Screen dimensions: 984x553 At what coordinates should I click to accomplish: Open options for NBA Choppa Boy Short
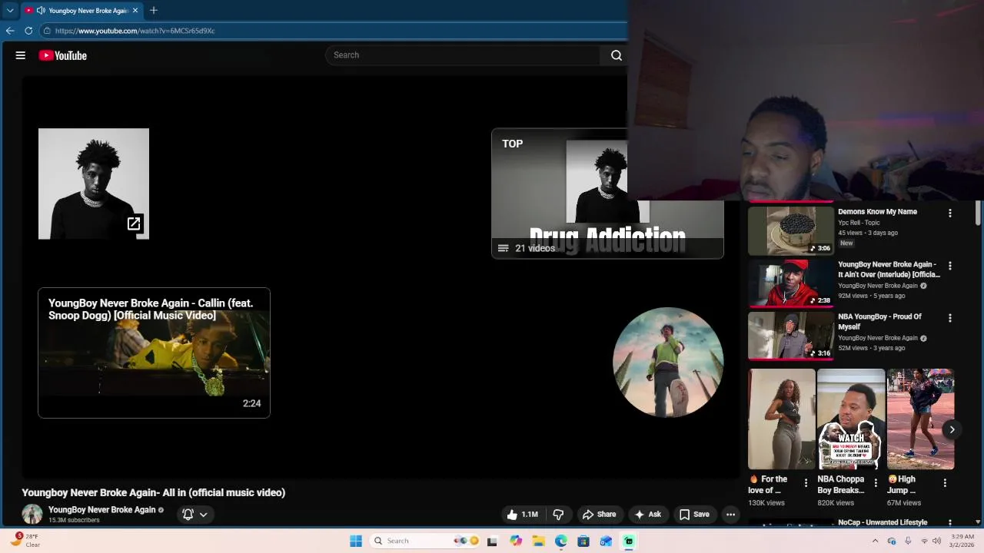[x=875, y=483]
